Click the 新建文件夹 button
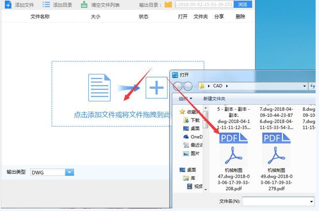 (214, 99)
